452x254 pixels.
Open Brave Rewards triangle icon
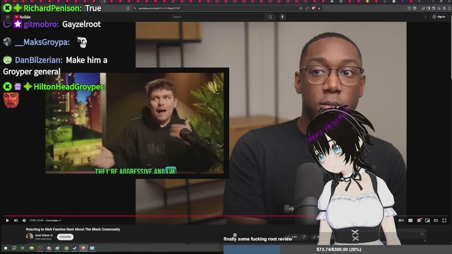(x=319, y=8)
